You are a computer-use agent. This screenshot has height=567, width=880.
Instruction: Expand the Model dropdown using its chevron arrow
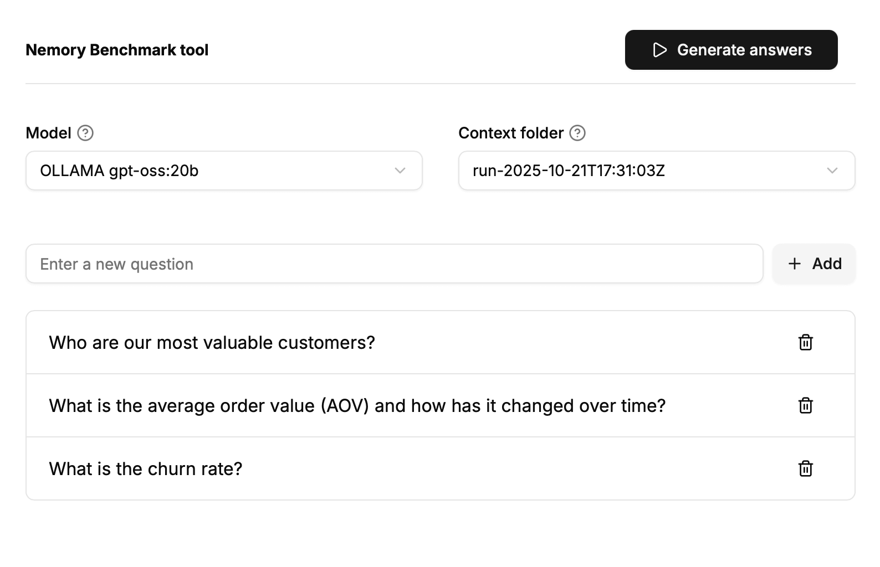pyautogui.click(x=400, y=171)
